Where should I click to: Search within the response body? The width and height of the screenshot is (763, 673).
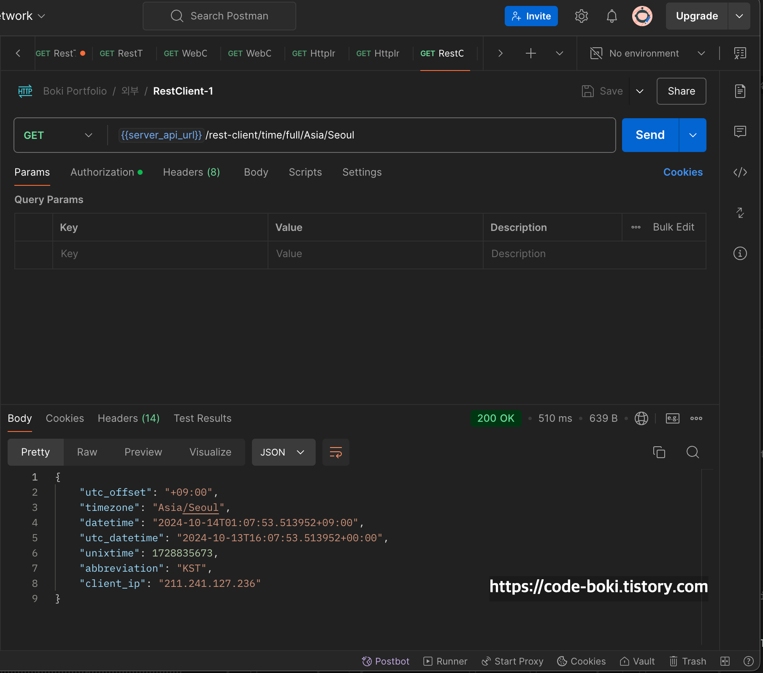[693, 452]
